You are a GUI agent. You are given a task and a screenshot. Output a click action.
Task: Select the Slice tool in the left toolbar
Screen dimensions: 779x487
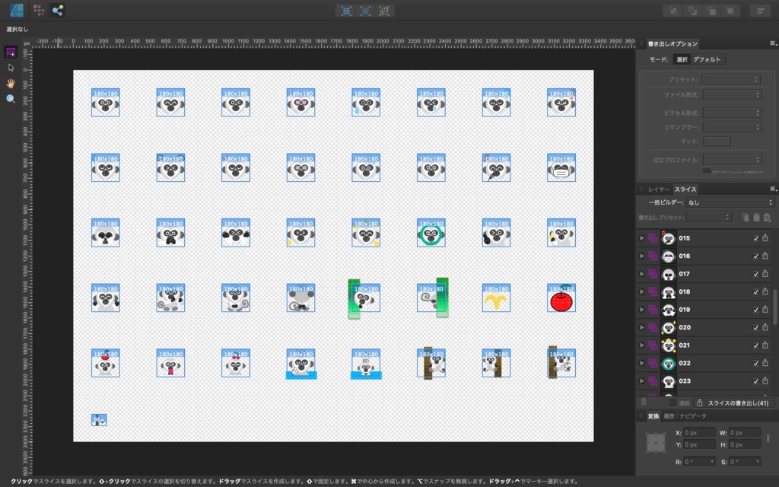11,52
